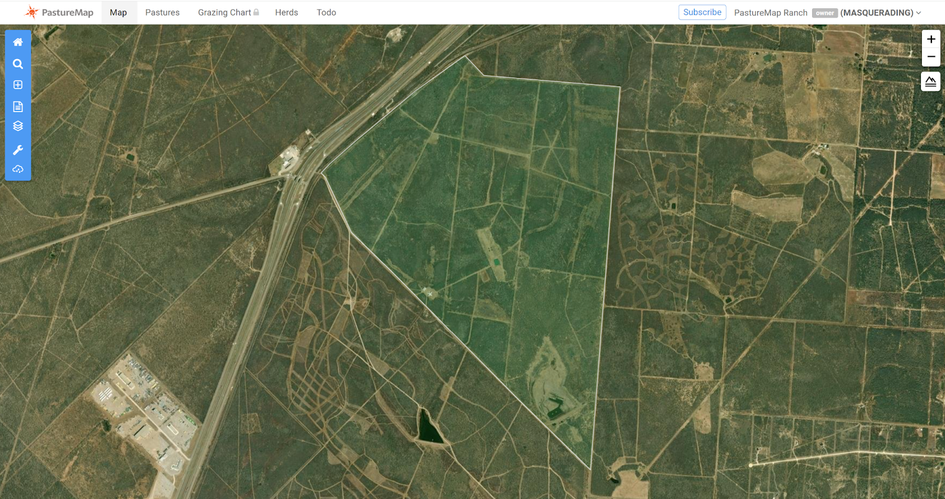Click the Subscribe button
The image size is (945, 499).
(702, 12)
